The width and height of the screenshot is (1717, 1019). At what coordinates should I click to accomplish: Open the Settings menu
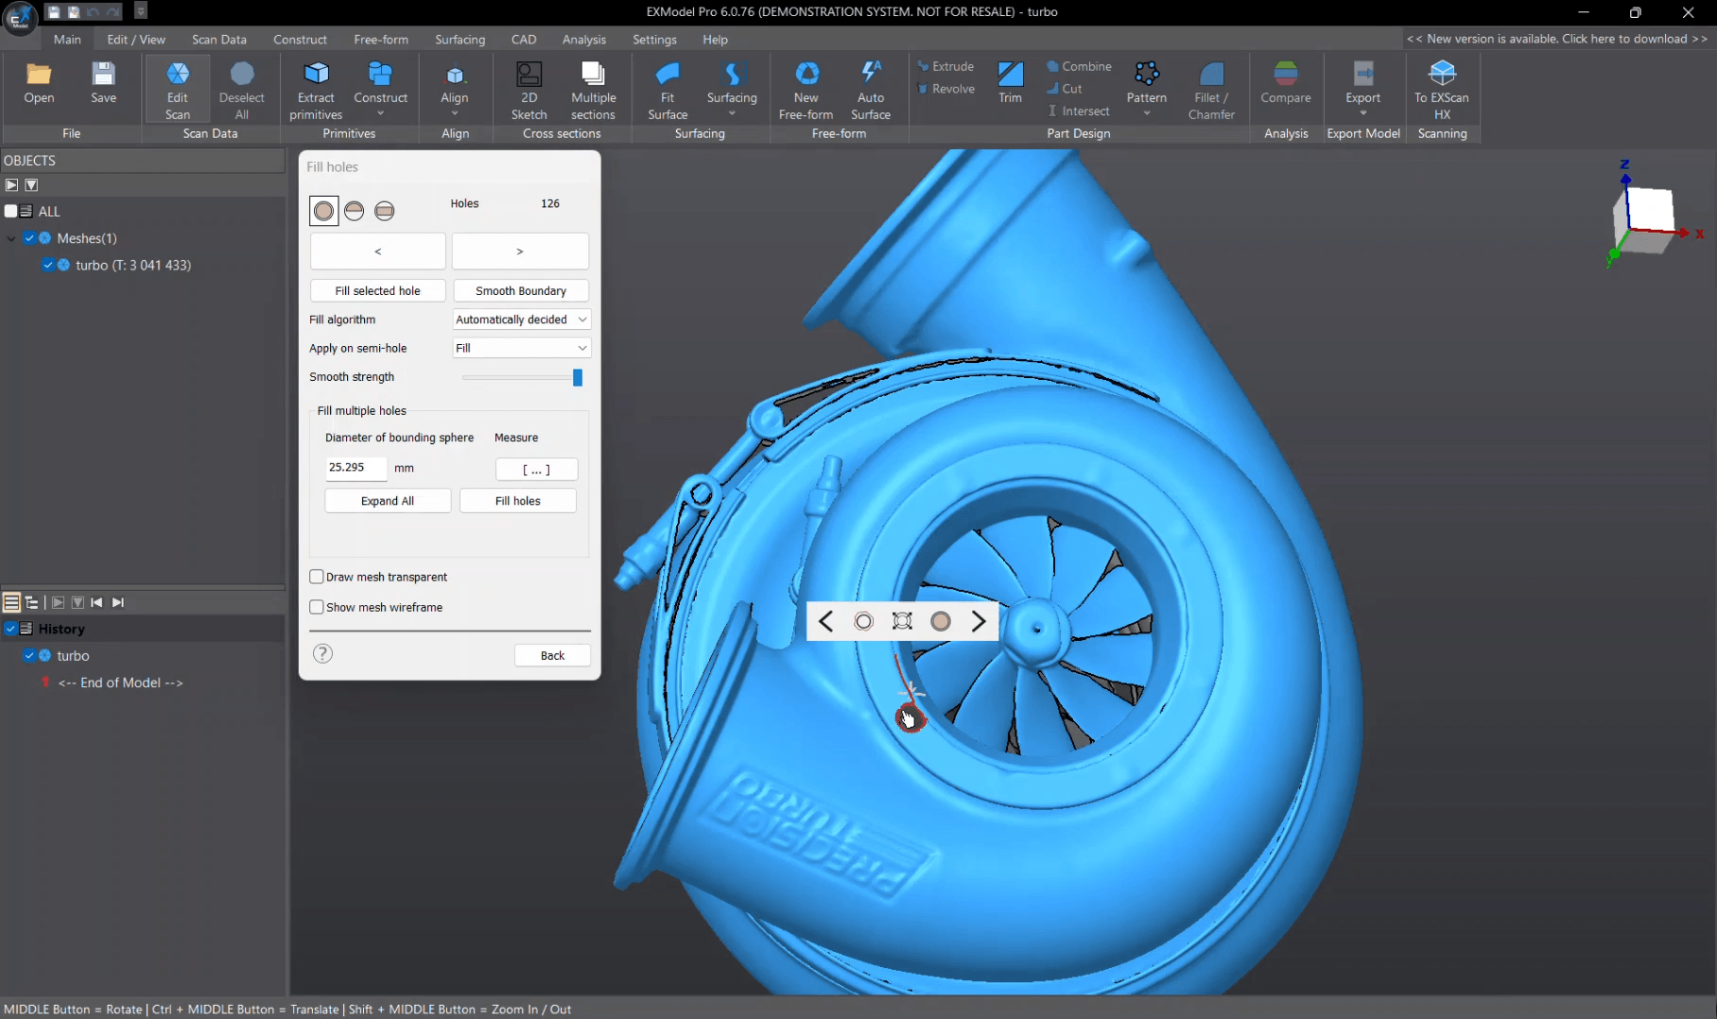[x=654, y=40]
